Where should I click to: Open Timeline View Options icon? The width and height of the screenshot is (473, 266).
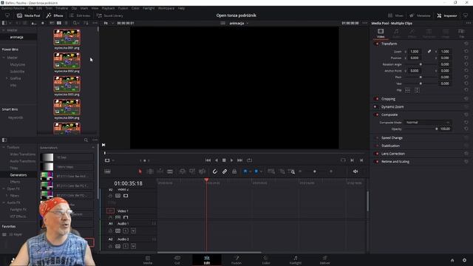click(x=107, y=171)
